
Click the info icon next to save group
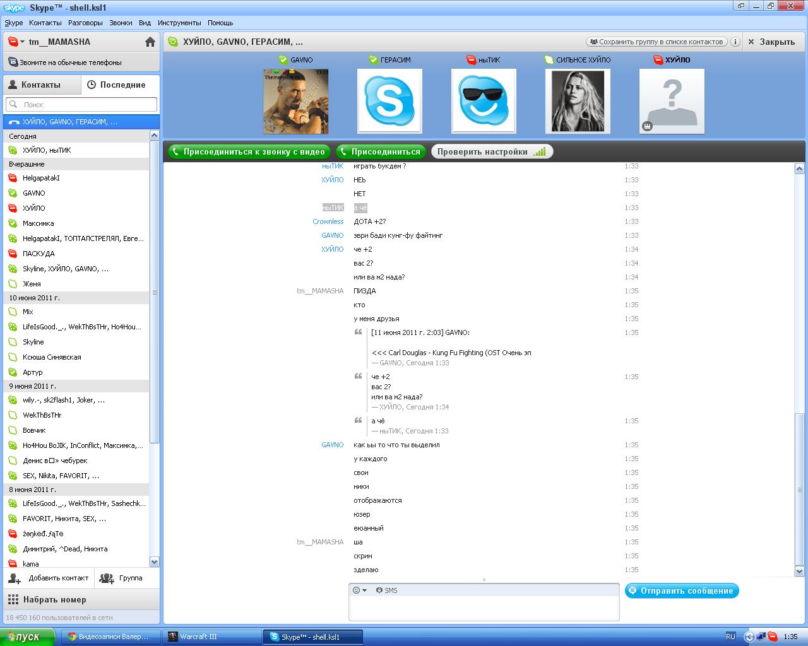pyautogui.click(x=735, y=42)
